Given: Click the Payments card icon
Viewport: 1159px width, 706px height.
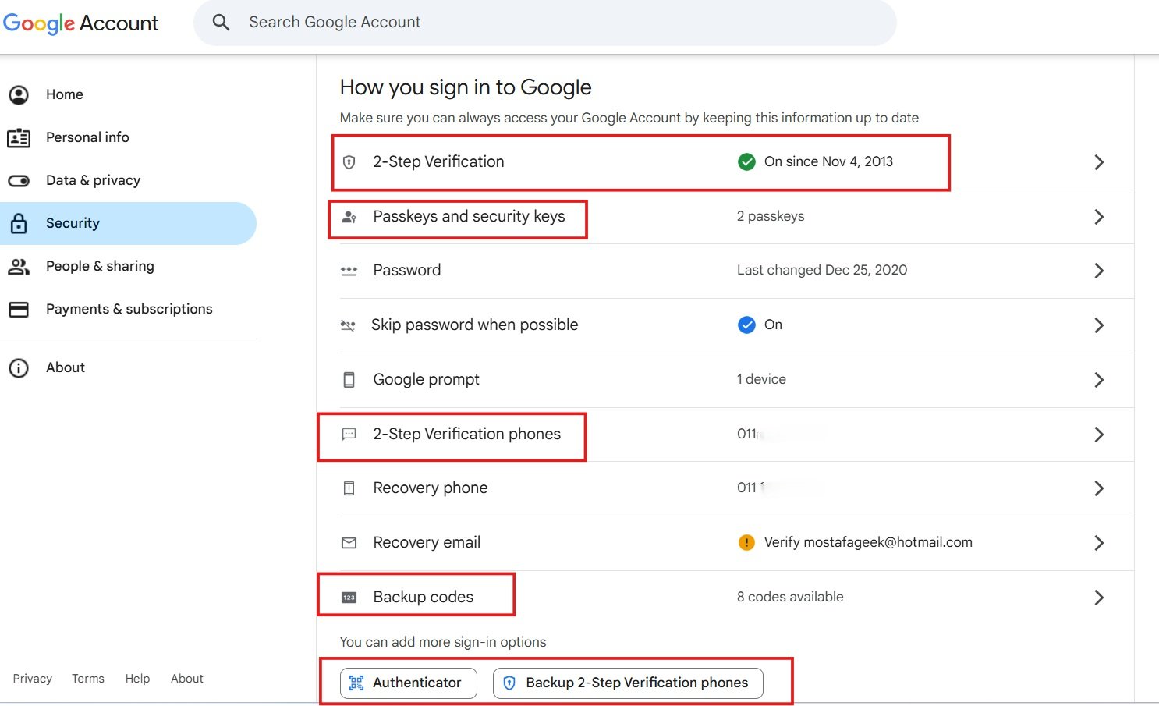Looking at the screenshot, I should (19, 309).
